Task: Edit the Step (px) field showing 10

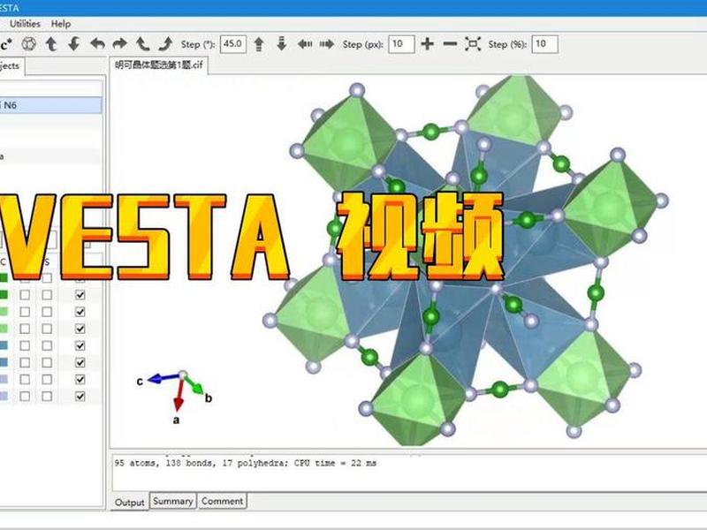Action: [401, 44]
